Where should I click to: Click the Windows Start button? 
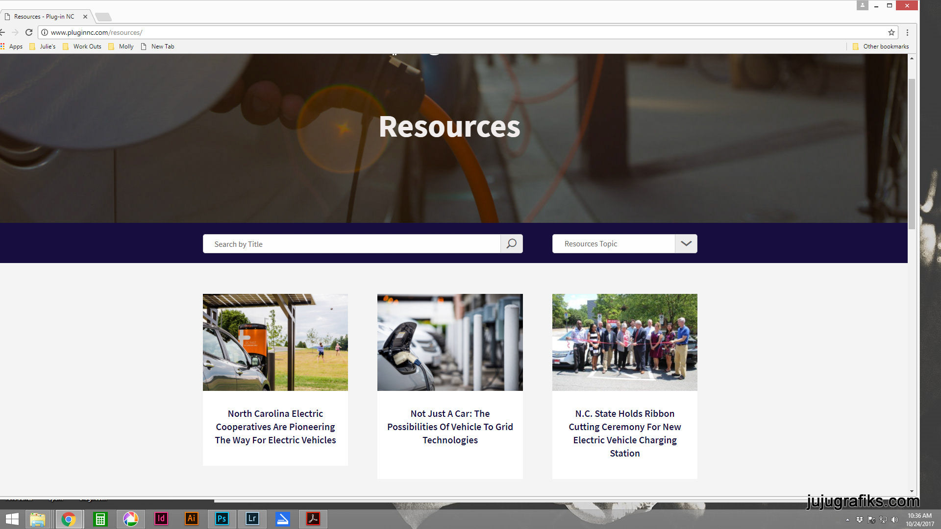[x=12, y=519]
